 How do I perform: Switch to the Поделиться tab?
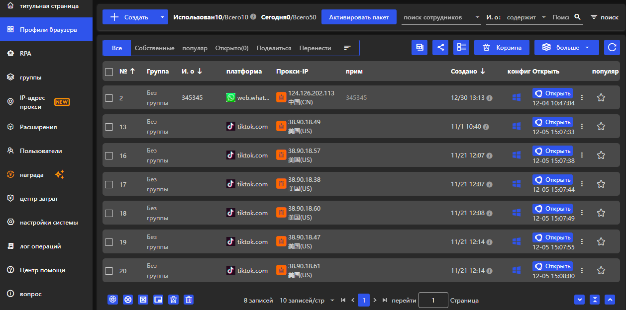pyautogui.click(x=274, y=48)
